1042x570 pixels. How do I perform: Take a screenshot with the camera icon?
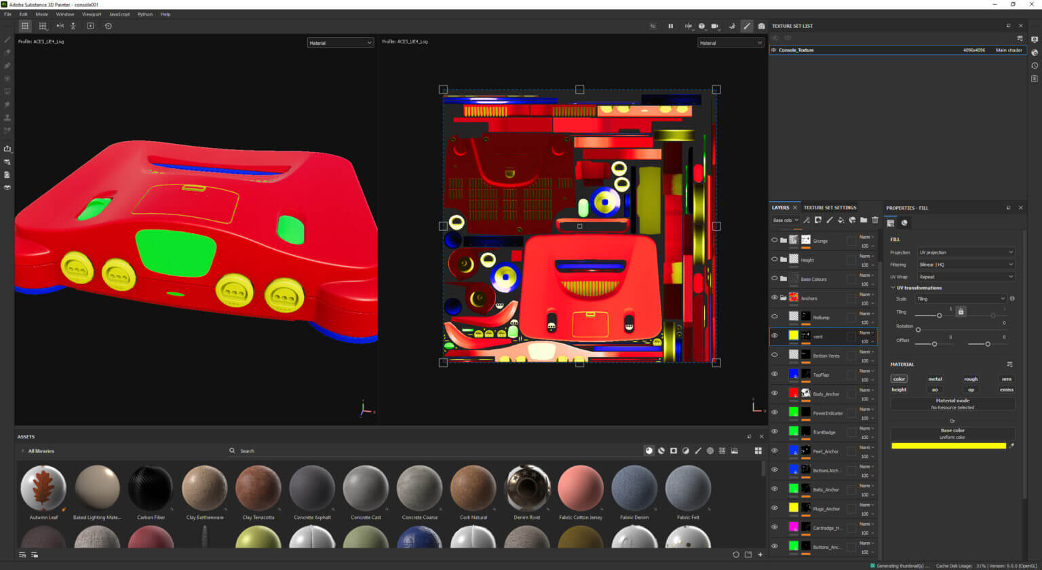point(761,26)
